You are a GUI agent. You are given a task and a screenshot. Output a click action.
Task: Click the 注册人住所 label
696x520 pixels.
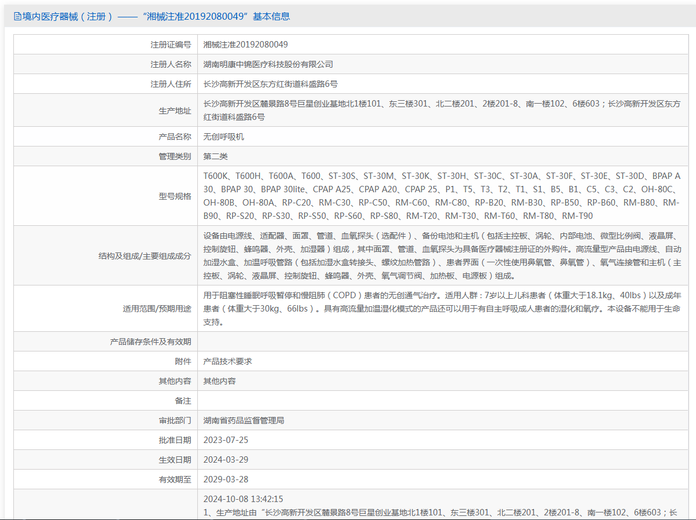(171, 84)
